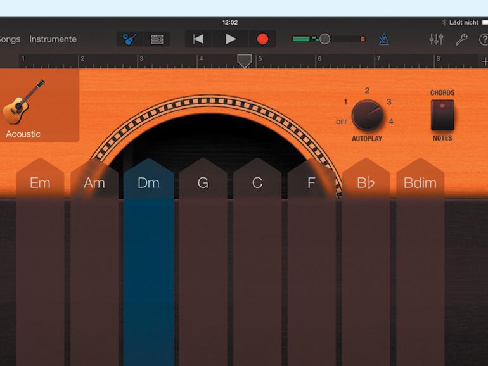Strum the highlighted Dm chord
Image resolution: width=488 pixels, height=366 pixels.
click(149, 266)
